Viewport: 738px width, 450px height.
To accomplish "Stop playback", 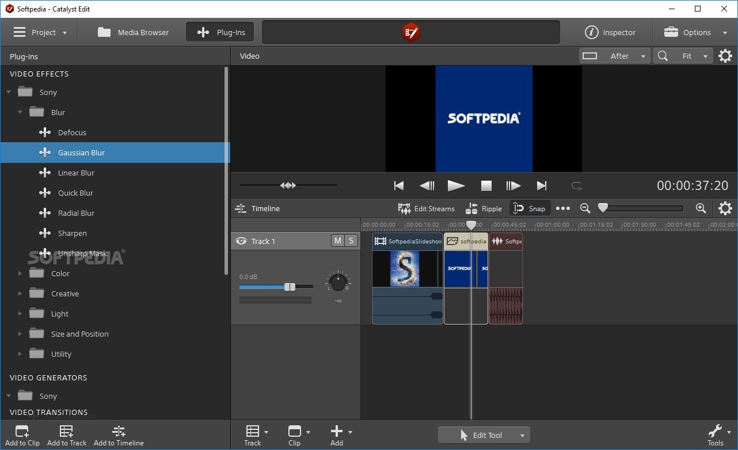I will 486,186.
